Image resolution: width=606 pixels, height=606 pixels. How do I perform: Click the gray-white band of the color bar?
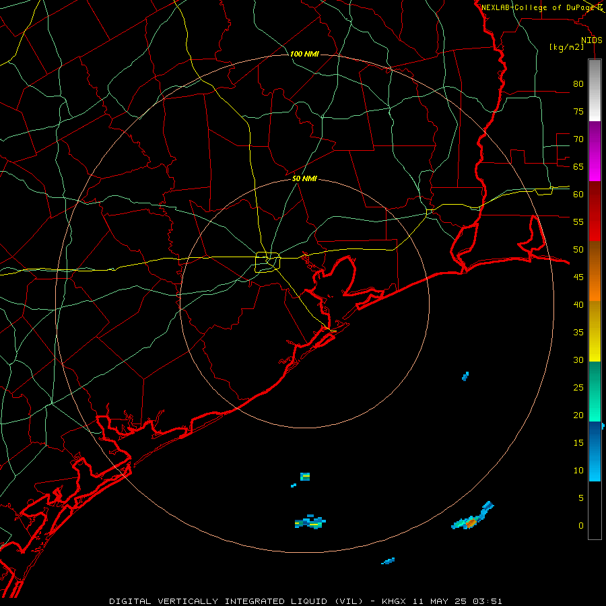click(x=595, y=90)
